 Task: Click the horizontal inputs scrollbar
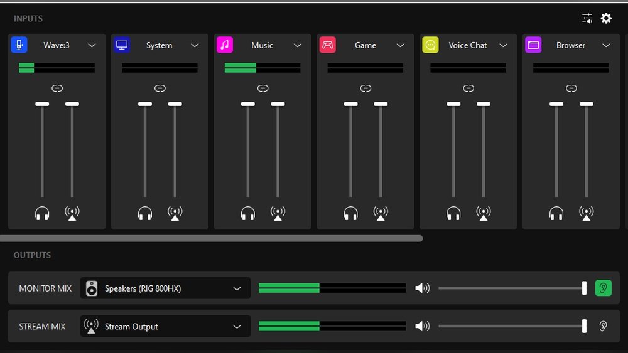(211, 238)
